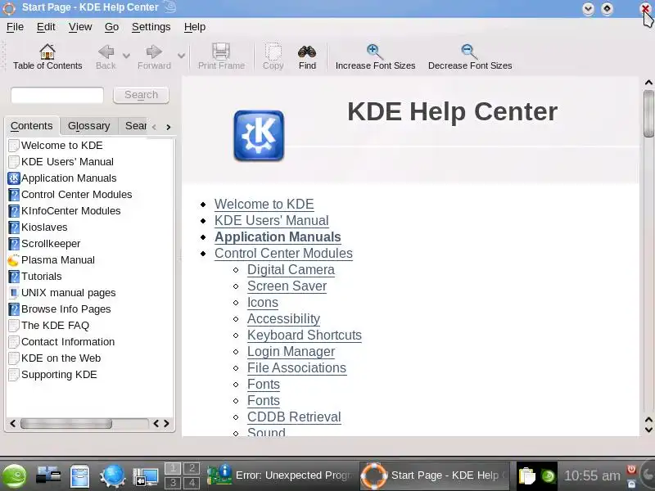Select Supporting KDE in the contents tree
The image size is (655, 491).
point(59,375)
